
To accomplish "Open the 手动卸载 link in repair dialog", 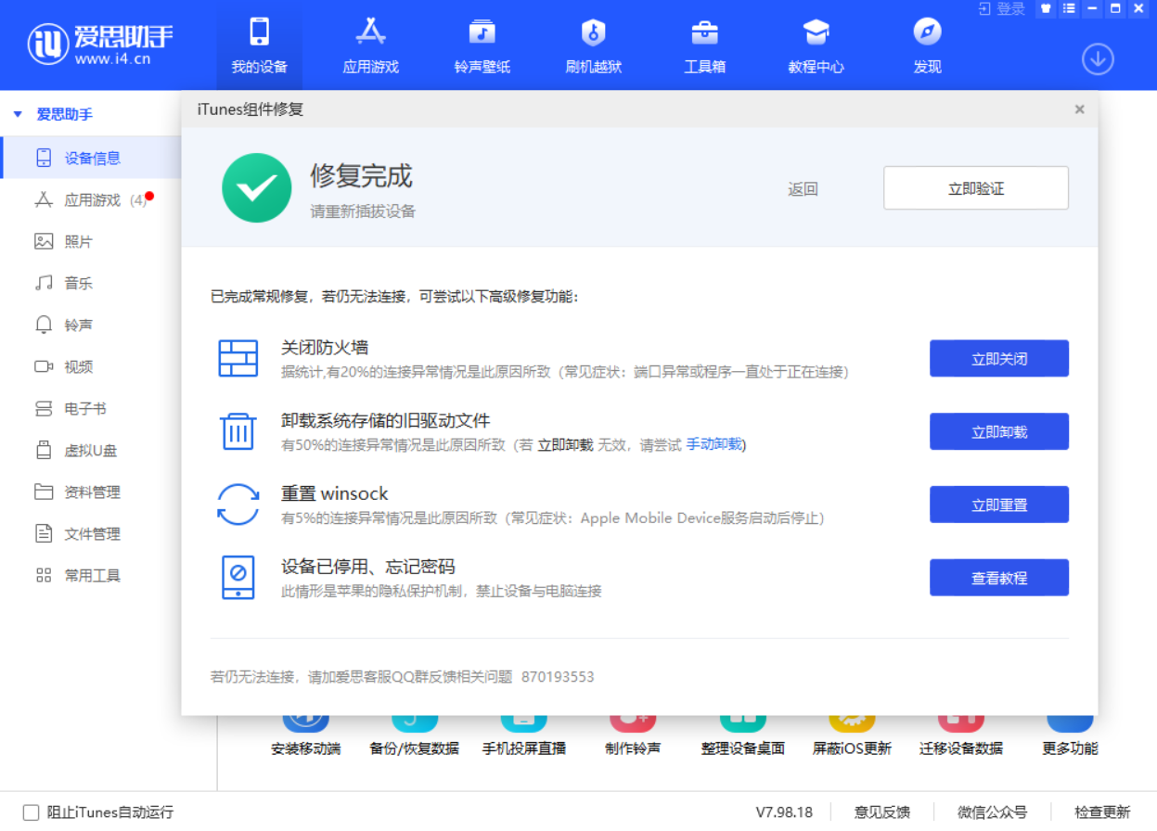I will click(714, 445).
